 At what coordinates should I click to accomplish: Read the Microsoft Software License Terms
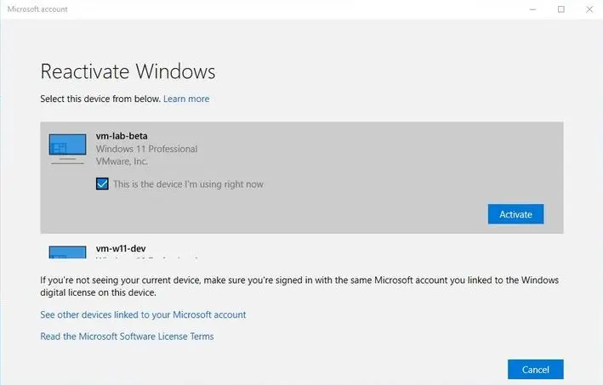[127, 337]
